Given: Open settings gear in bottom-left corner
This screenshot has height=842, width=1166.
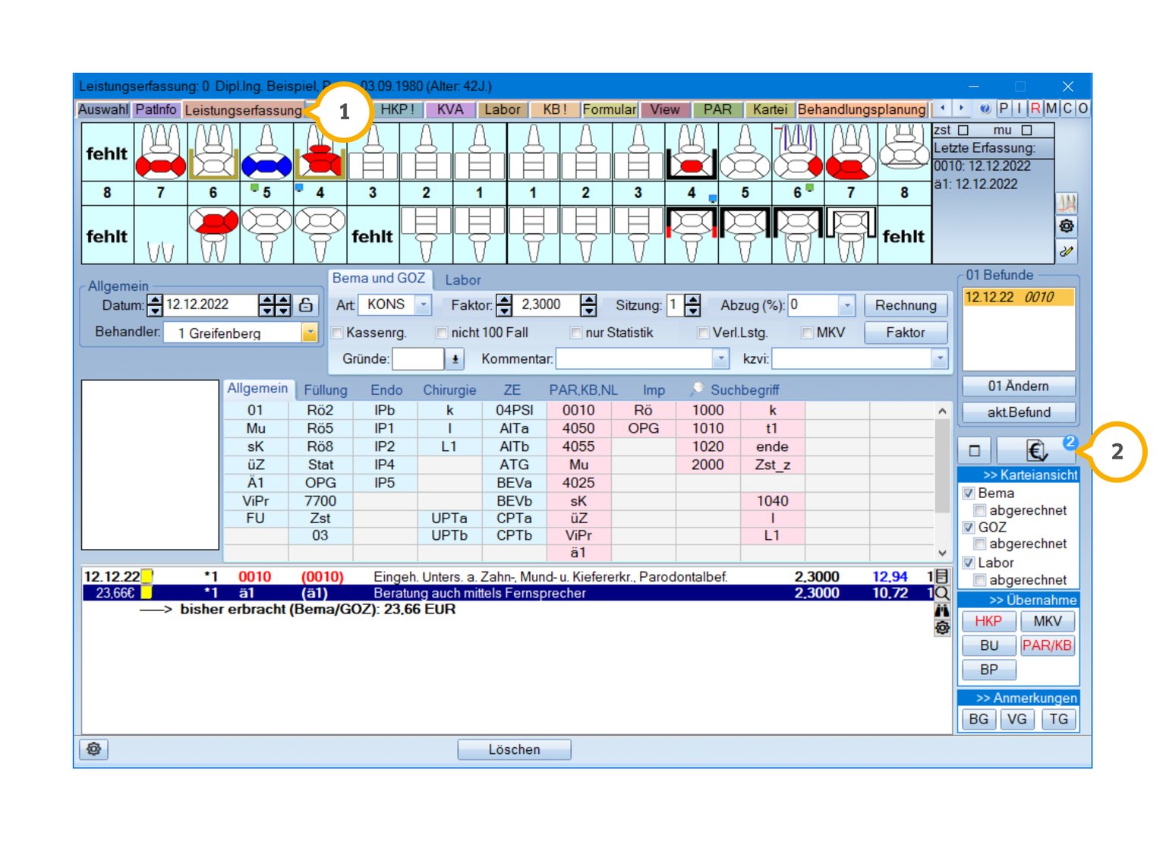Looking at the screenshot, I should coord(93,749).
